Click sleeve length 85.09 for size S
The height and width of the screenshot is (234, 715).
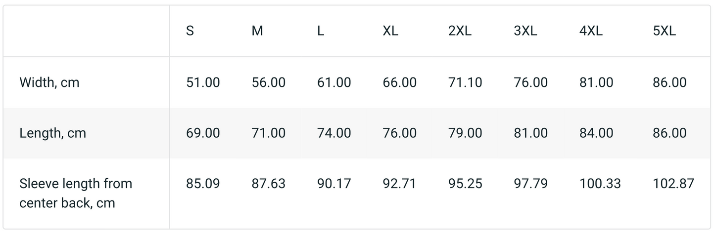[x=203, y=184]
